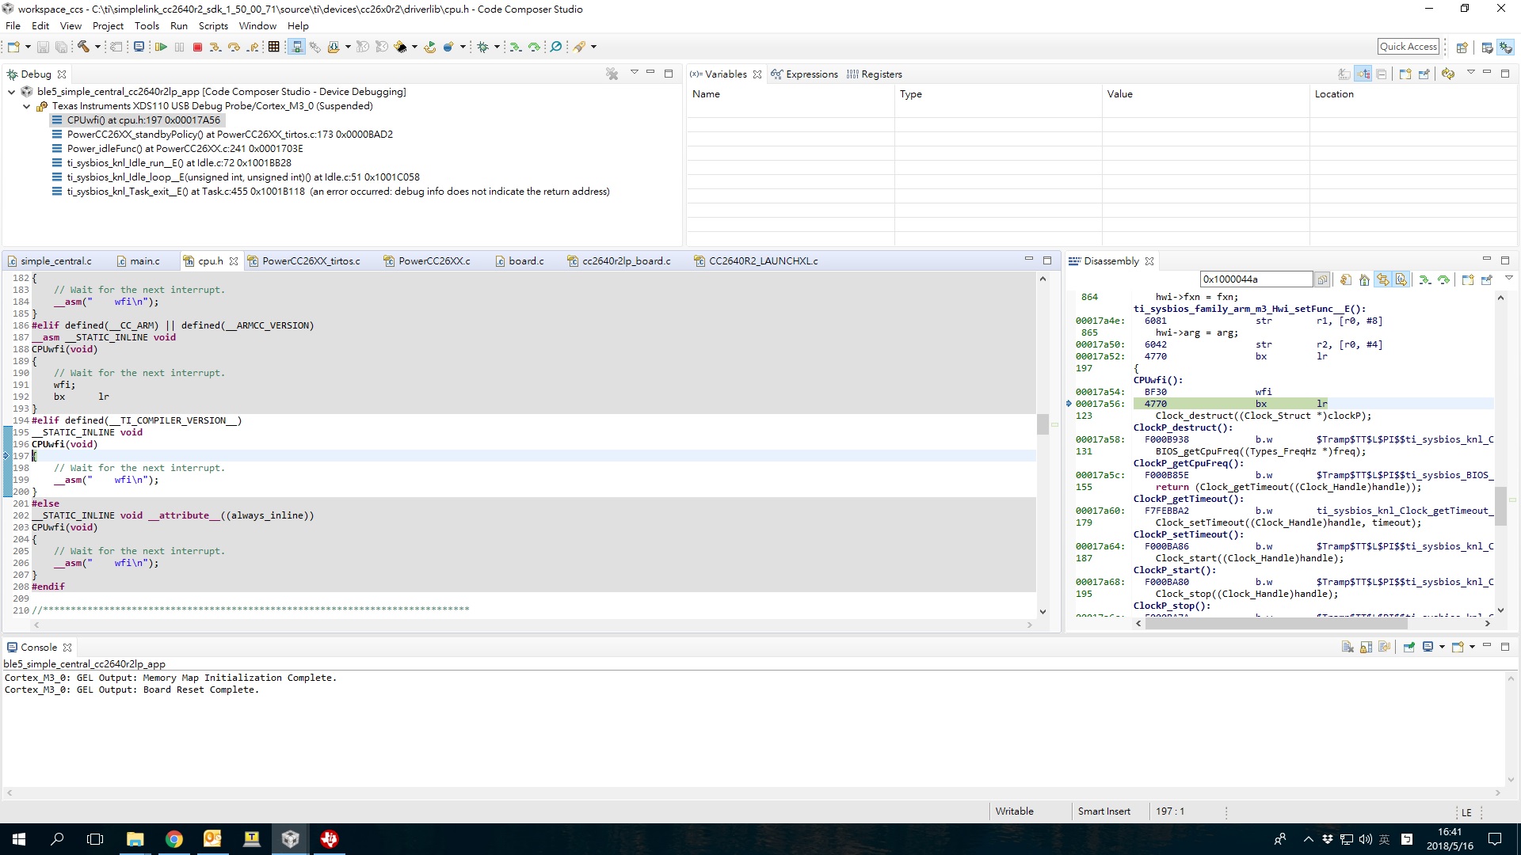Open the Project menu
Viewport: 1521px width, 855px height.
click(x=108, y=25)
